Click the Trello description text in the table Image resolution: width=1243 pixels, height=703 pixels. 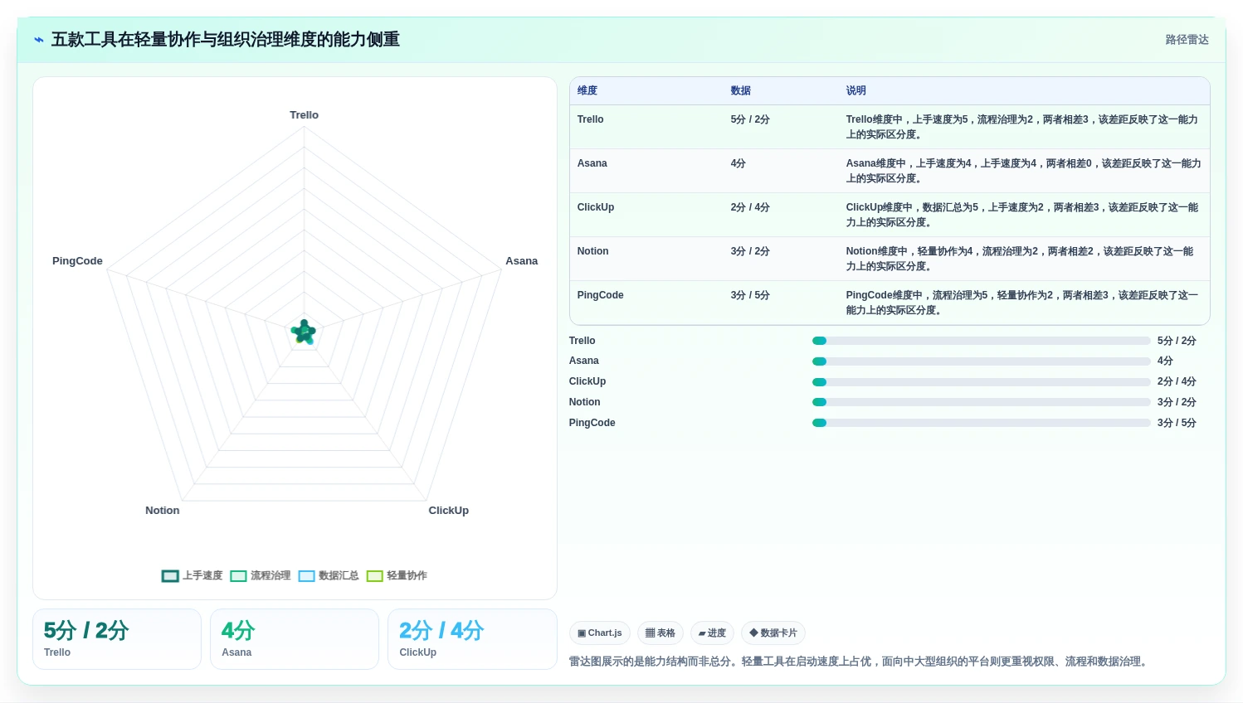[x=1022, y=127]
